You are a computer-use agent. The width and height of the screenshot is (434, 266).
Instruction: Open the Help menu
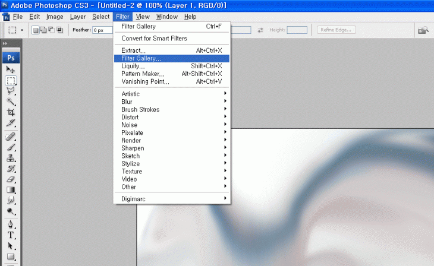pos(190,17)
